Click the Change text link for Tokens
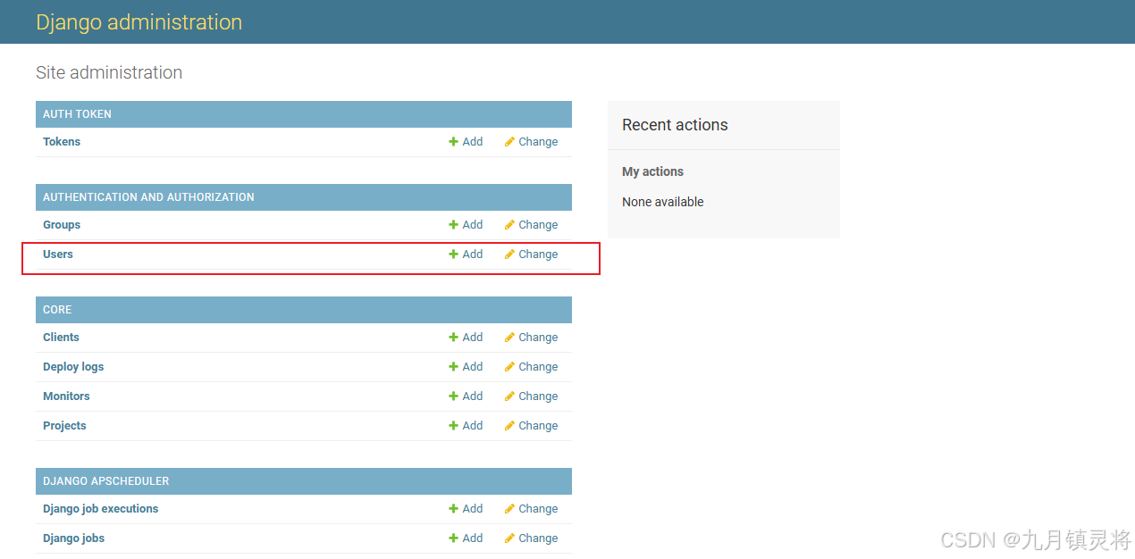The height and width of the screenshot is (559, 1135). click(x=538, y=142)
